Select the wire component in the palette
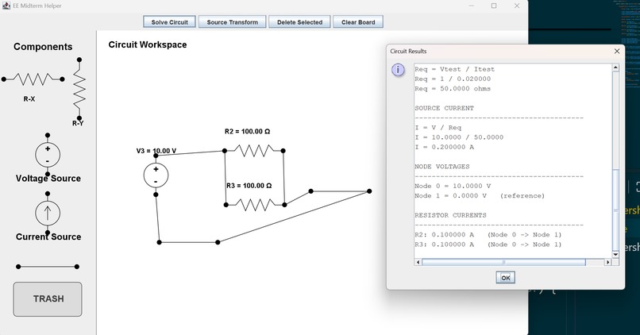 [x=48, y=267]
